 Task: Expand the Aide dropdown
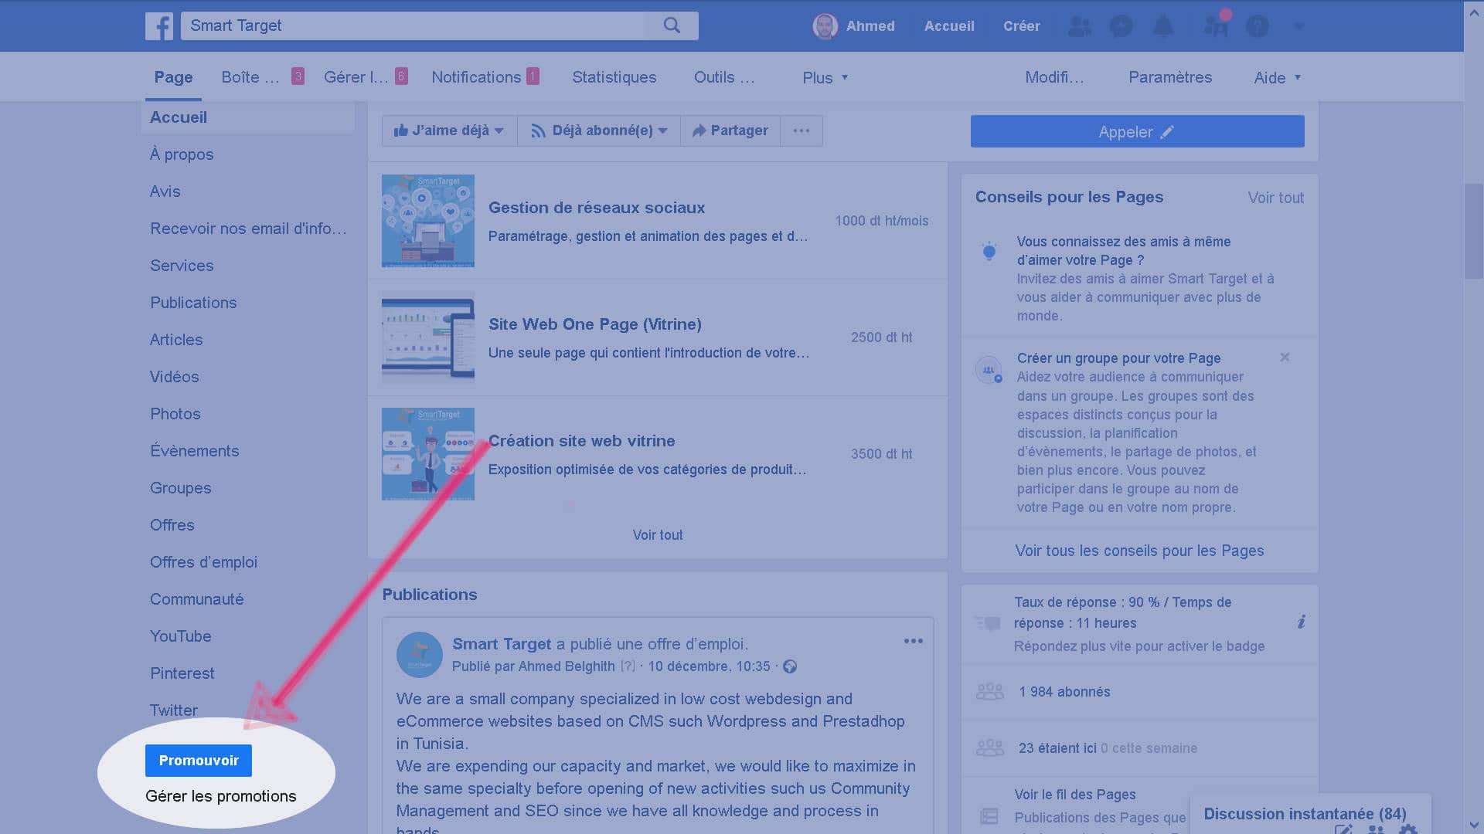1277,77
